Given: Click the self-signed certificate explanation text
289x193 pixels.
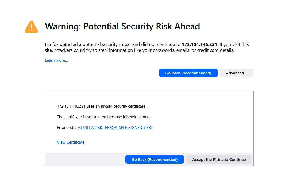Looking at the screenshot, I should (x=104, y=117).
